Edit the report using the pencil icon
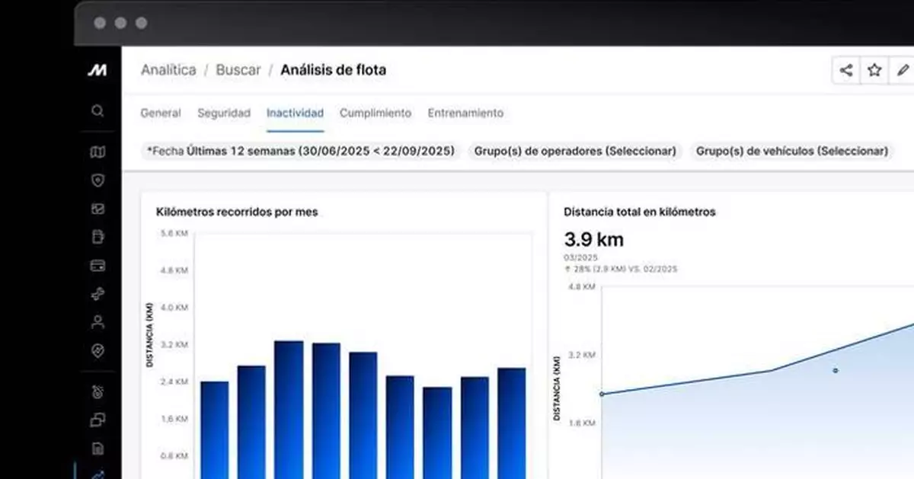 pos(903,69)
